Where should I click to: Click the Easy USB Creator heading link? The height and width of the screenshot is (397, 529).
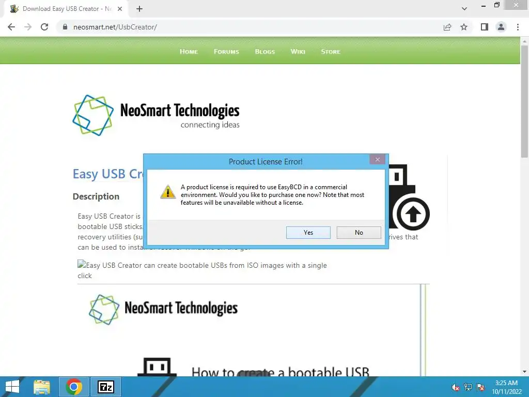[x=108, y=174]
